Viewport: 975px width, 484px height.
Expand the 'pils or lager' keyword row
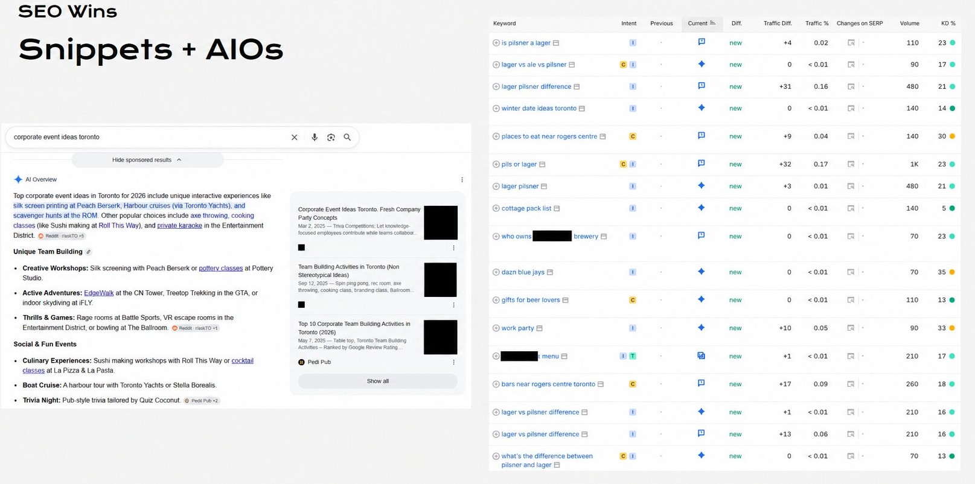(x=496, y=164)
